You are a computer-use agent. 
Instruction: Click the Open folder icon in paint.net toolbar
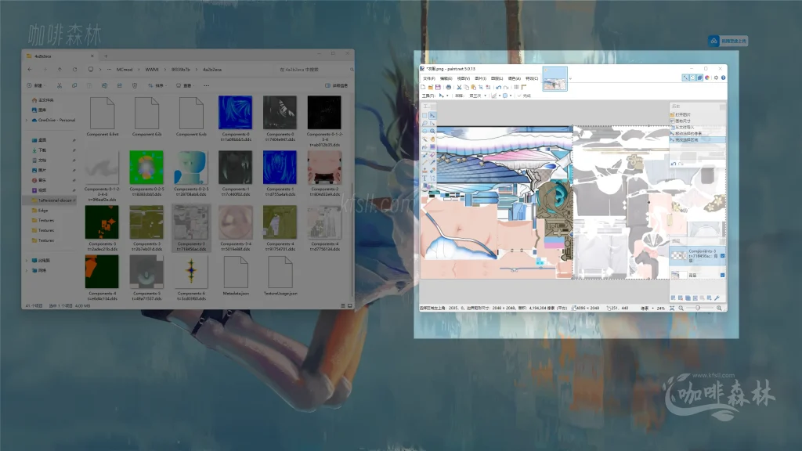[x=431, y=88]
